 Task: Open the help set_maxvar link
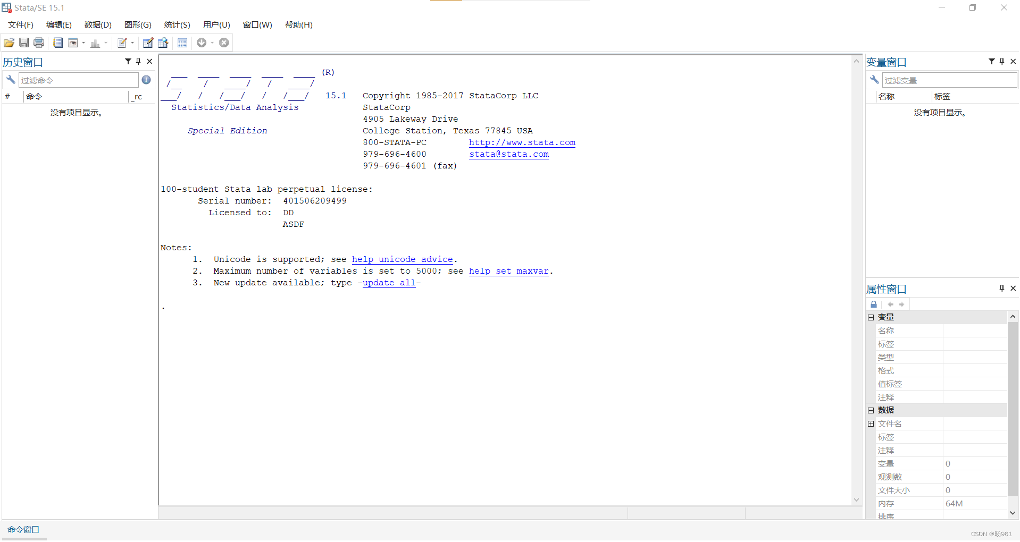(x=508, y=271)
